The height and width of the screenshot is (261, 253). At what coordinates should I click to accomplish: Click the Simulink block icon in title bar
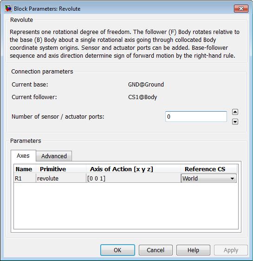pyautogui.click(x=8, y=8)
